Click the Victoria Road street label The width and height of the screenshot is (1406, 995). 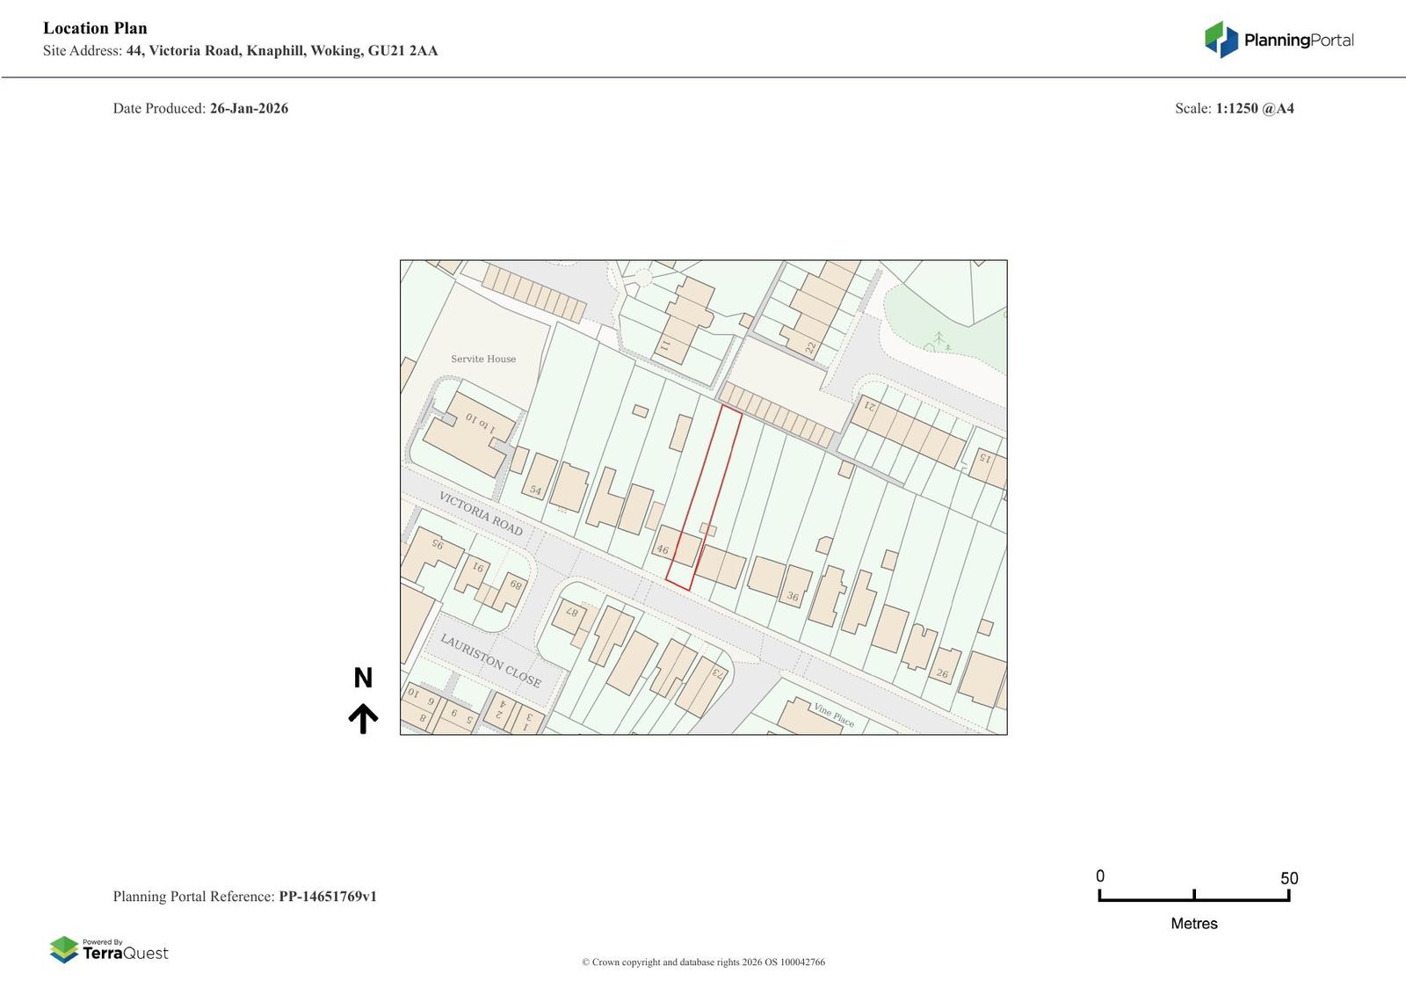click(x=481, y=514)
